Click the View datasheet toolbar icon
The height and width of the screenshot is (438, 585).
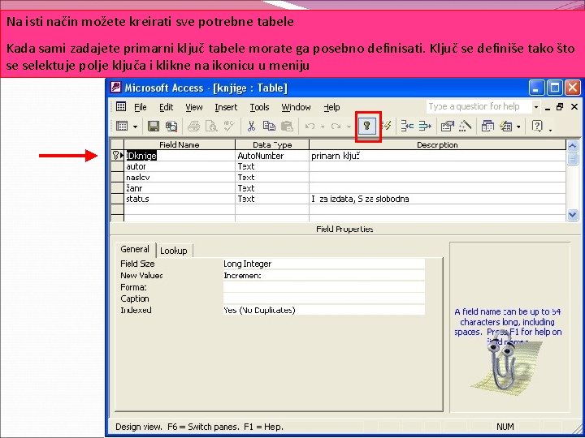tap(122, 127)
